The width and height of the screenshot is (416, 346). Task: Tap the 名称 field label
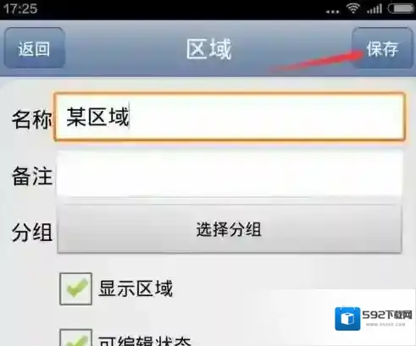31,119
